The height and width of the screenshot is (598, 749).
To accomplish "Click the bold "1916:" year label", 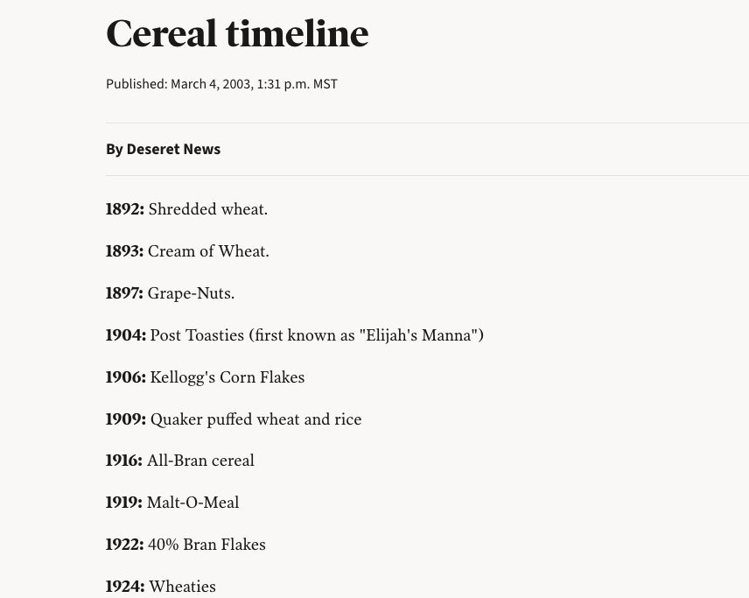I will [x=123, y=461].
